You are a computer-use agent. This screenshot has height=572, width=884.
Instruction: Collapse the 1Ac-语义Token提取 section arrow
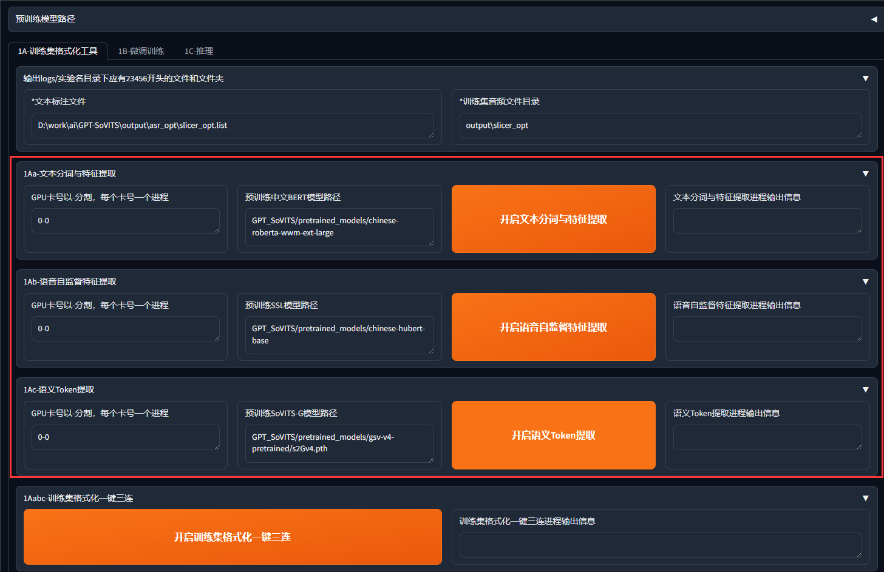point(865,389)
